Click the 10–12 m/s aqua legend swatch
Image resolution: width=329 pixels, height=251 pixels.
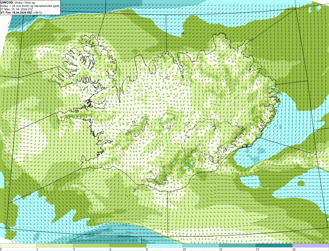coord(201,245)
